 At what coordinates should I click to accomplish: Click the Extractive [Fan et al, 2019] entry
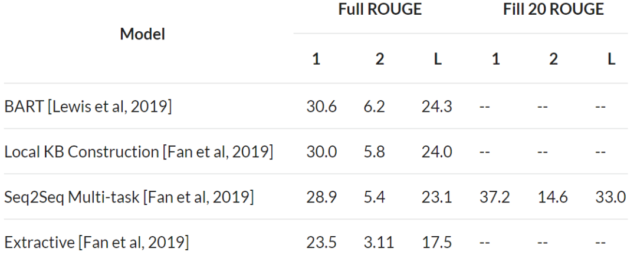97,242
